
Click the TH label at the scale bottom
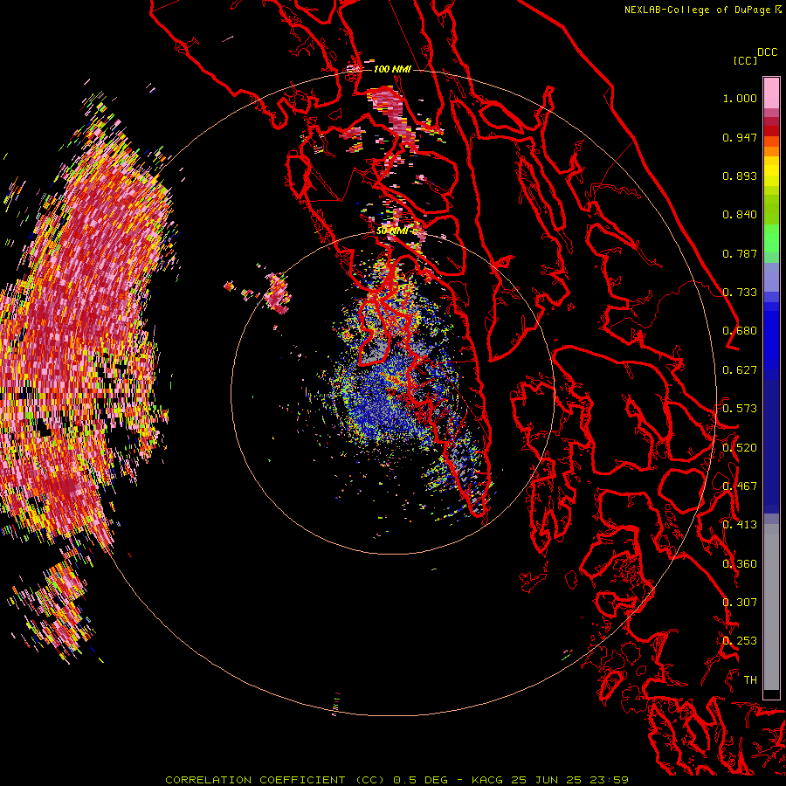click(750, 680)
